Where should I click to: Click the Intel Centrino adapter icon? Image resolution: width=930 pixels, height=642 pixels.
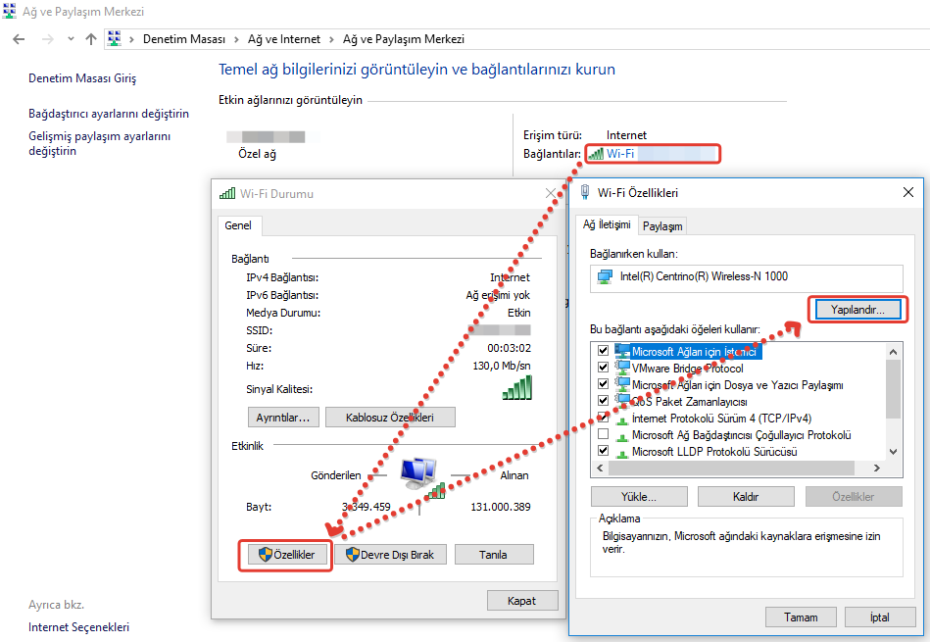pos(605,276)
